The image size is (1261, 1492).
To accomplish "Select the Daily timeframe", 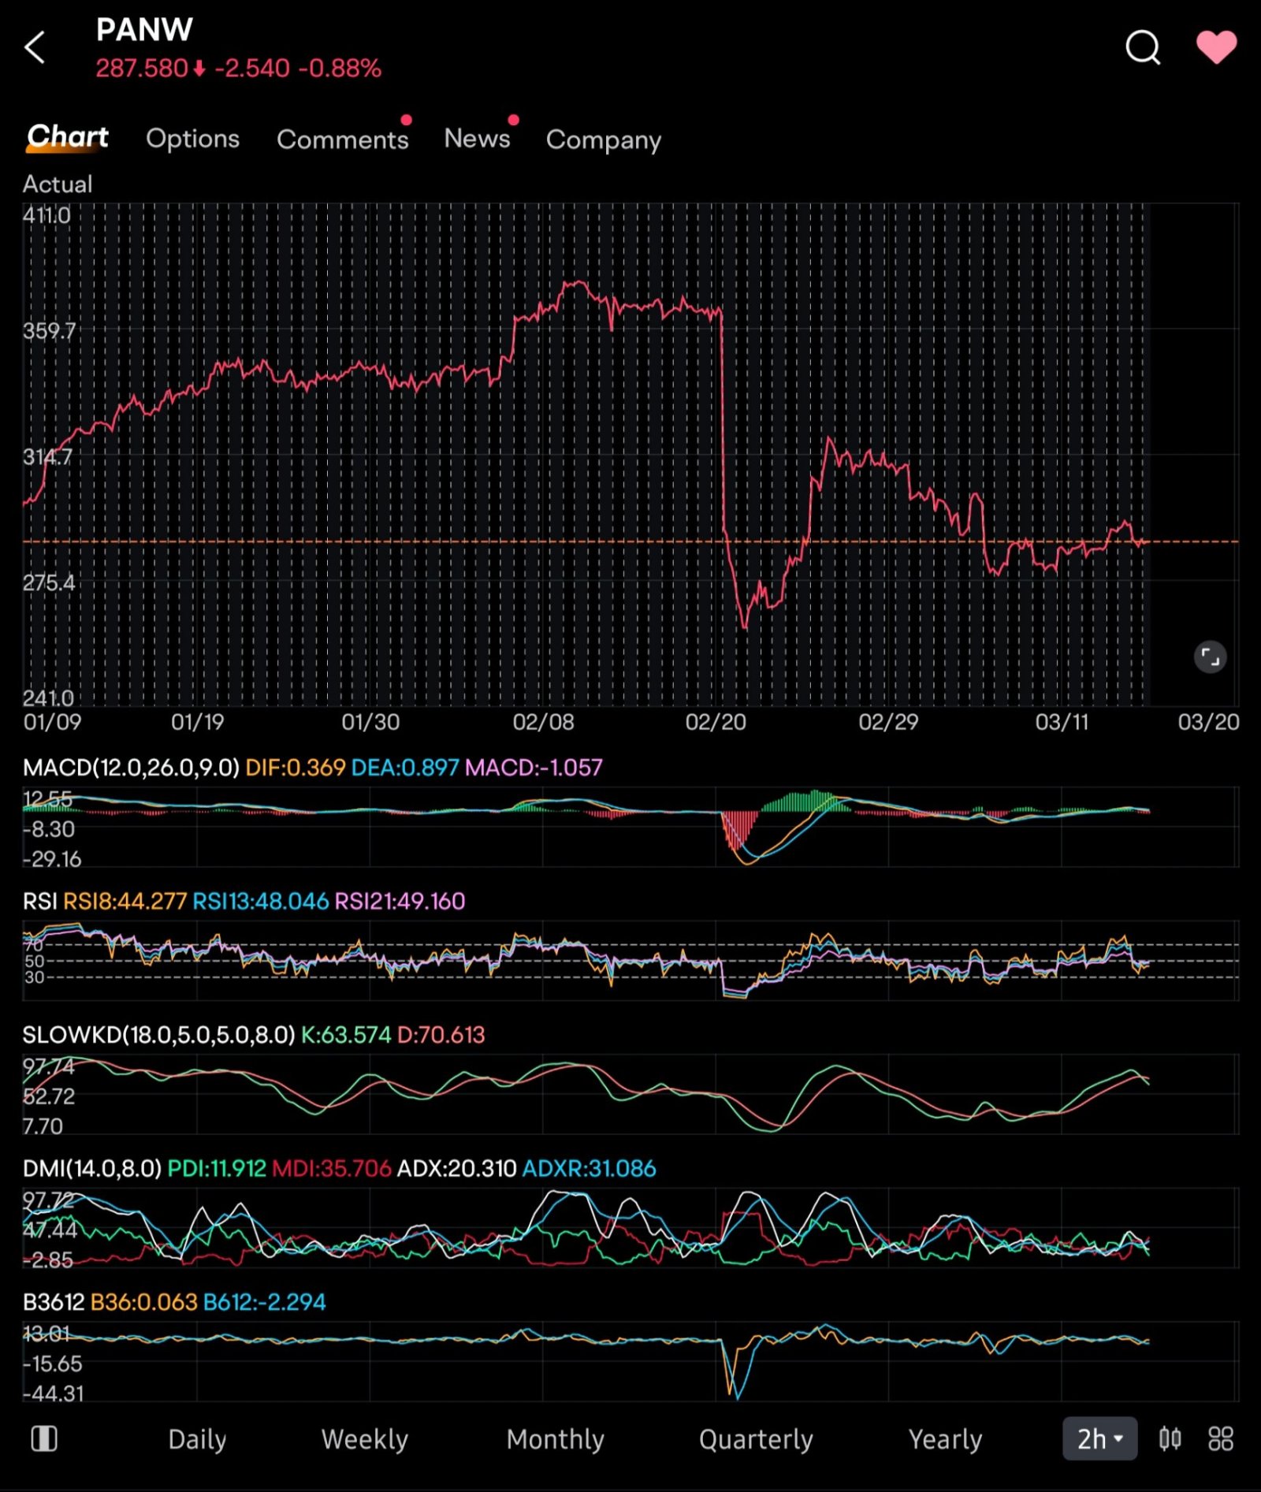I will click(x=197, y=1440).
